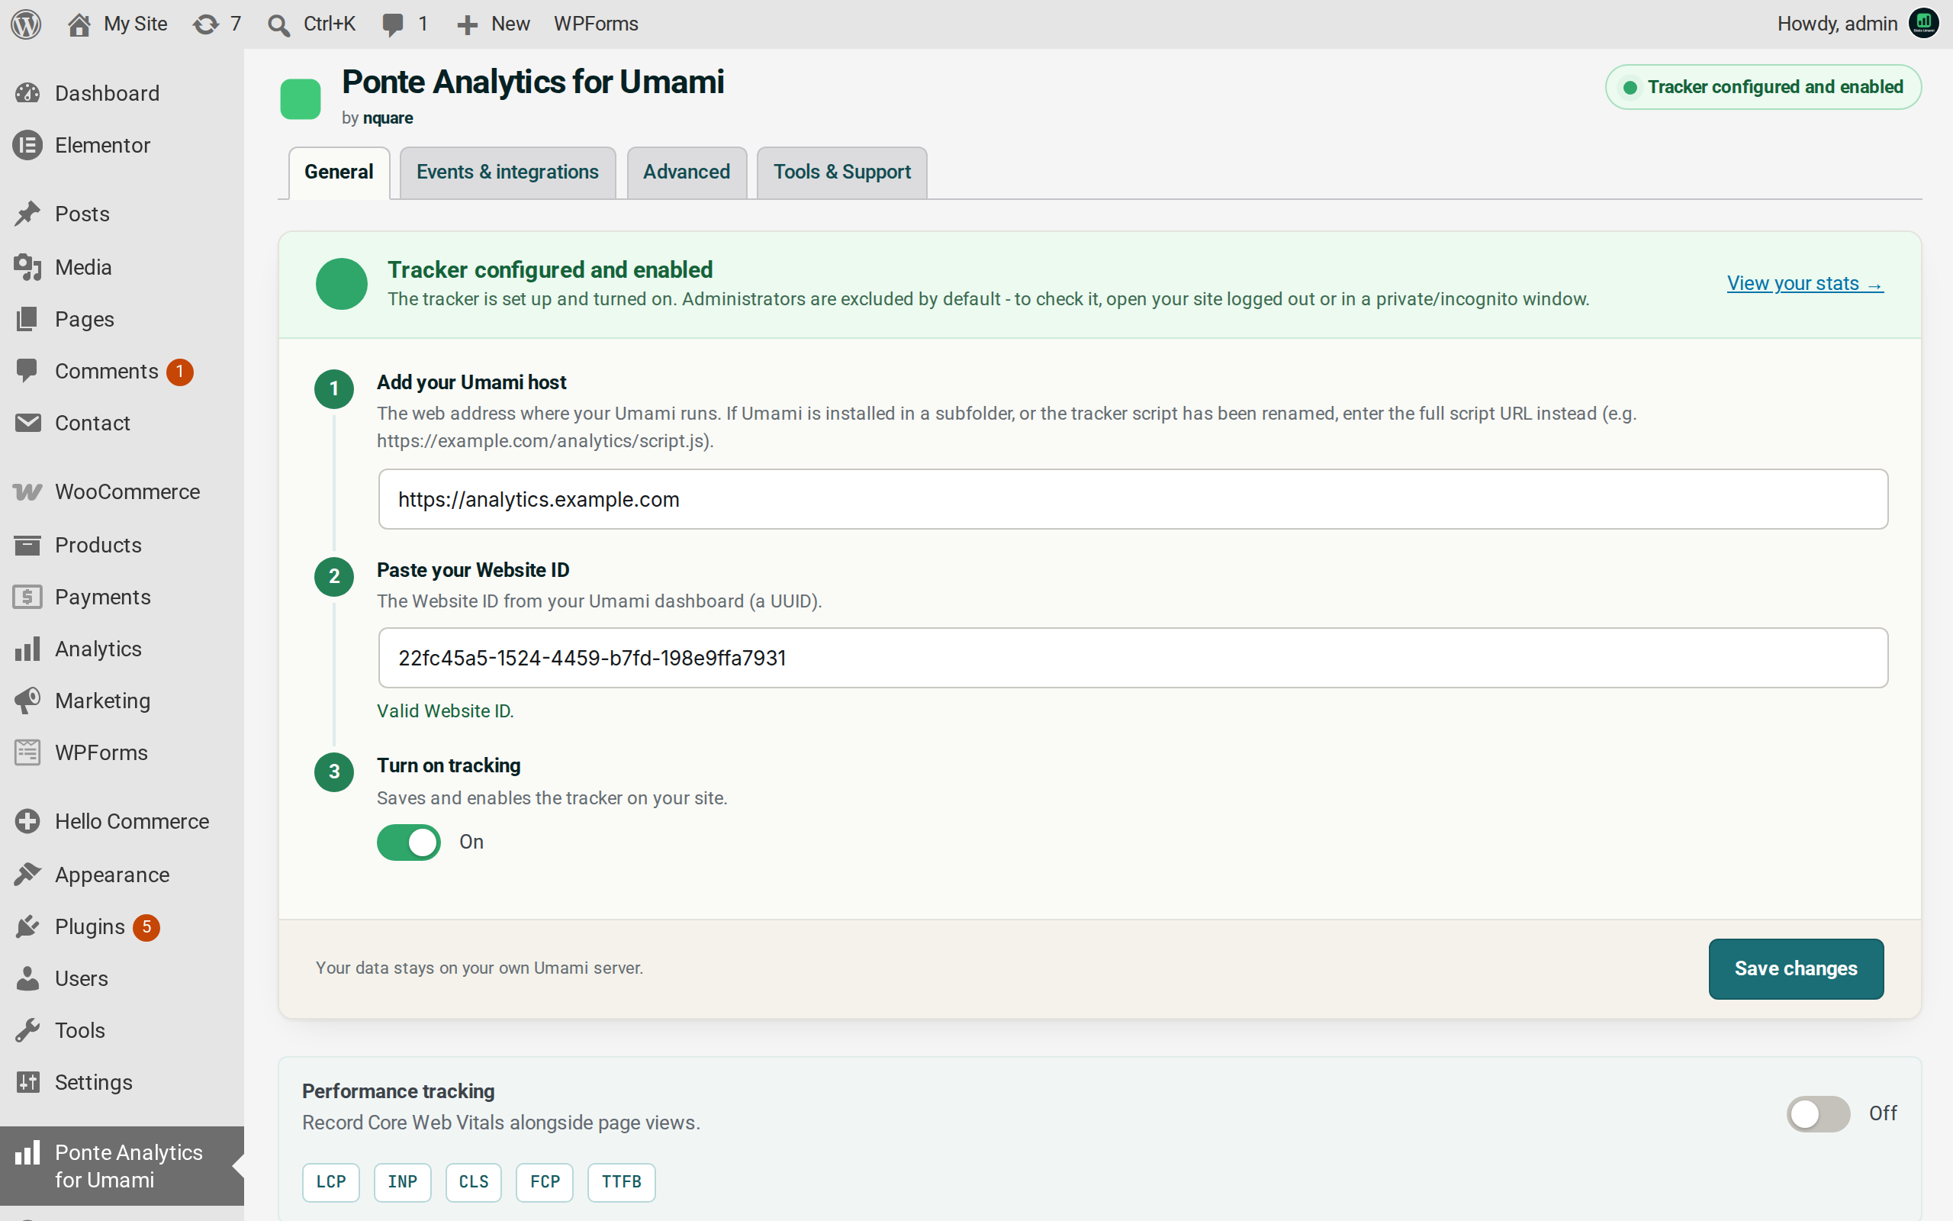This screenshot has height=1221, width=1953.
Task: Open the Advanced tab
Action: (686, 172)
